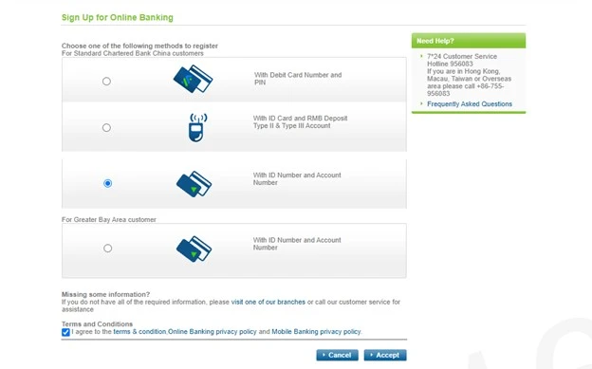Screen dimensions: 592x369
Task: Click the arrow bullet beside Customer Service Hotline
Action: [421, 56]
